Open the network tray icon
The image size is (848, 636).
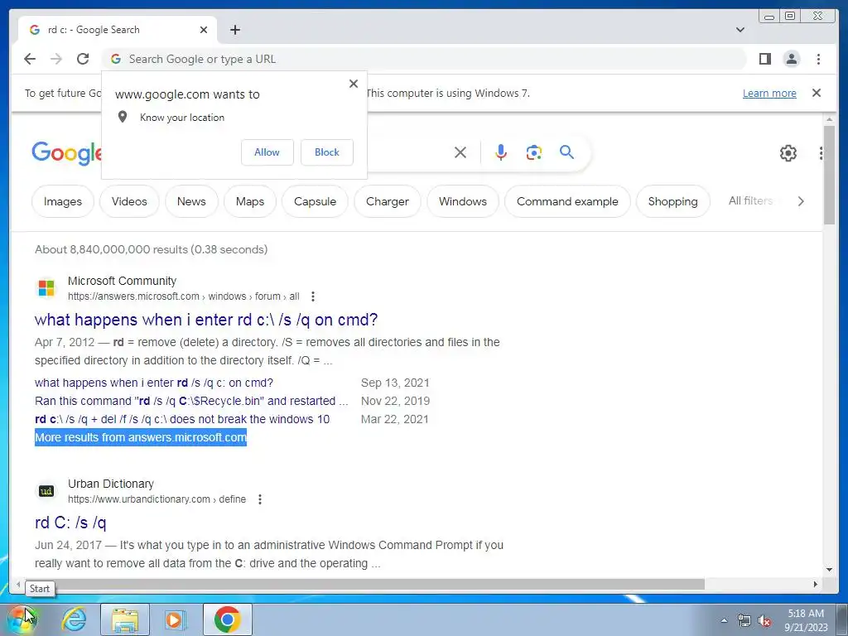tap(744, 620)
